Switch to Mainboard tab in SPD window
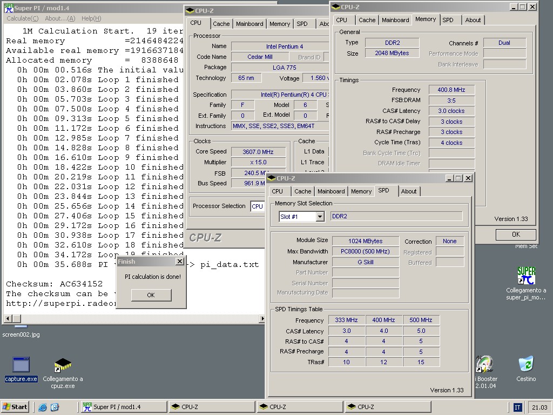This screenshot has width=553, height=415. pyautogui.click(x=331, y=191)
